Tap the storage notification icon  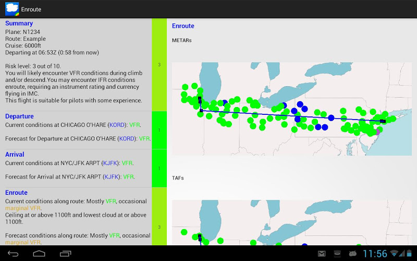click(337, 254)
